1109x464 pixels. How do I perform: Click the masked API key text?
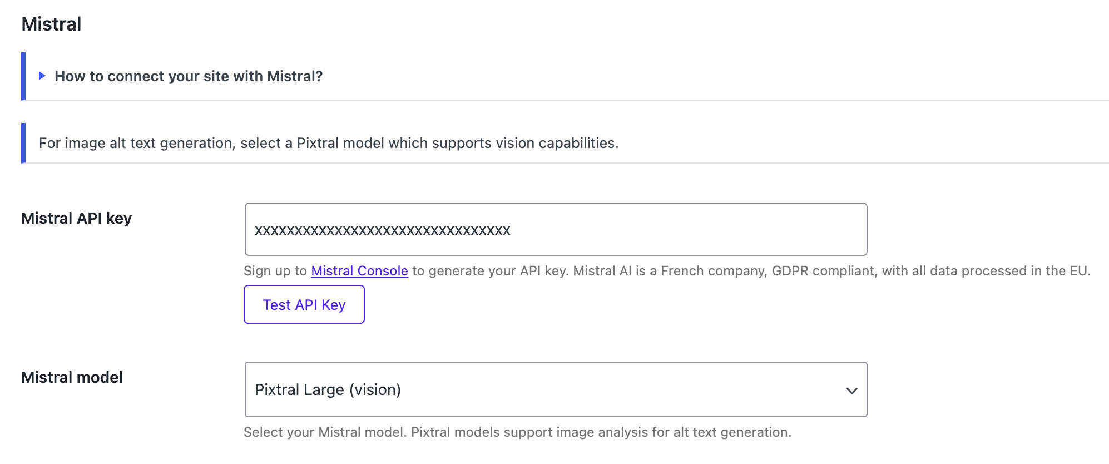383,230
